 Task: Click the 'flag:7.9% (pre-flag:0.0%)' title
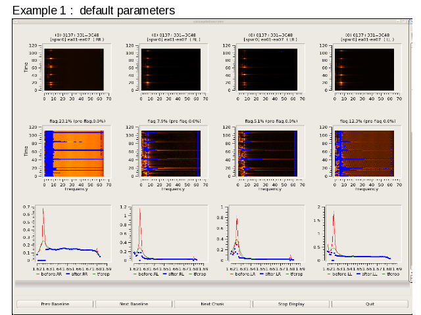(174, 121)
